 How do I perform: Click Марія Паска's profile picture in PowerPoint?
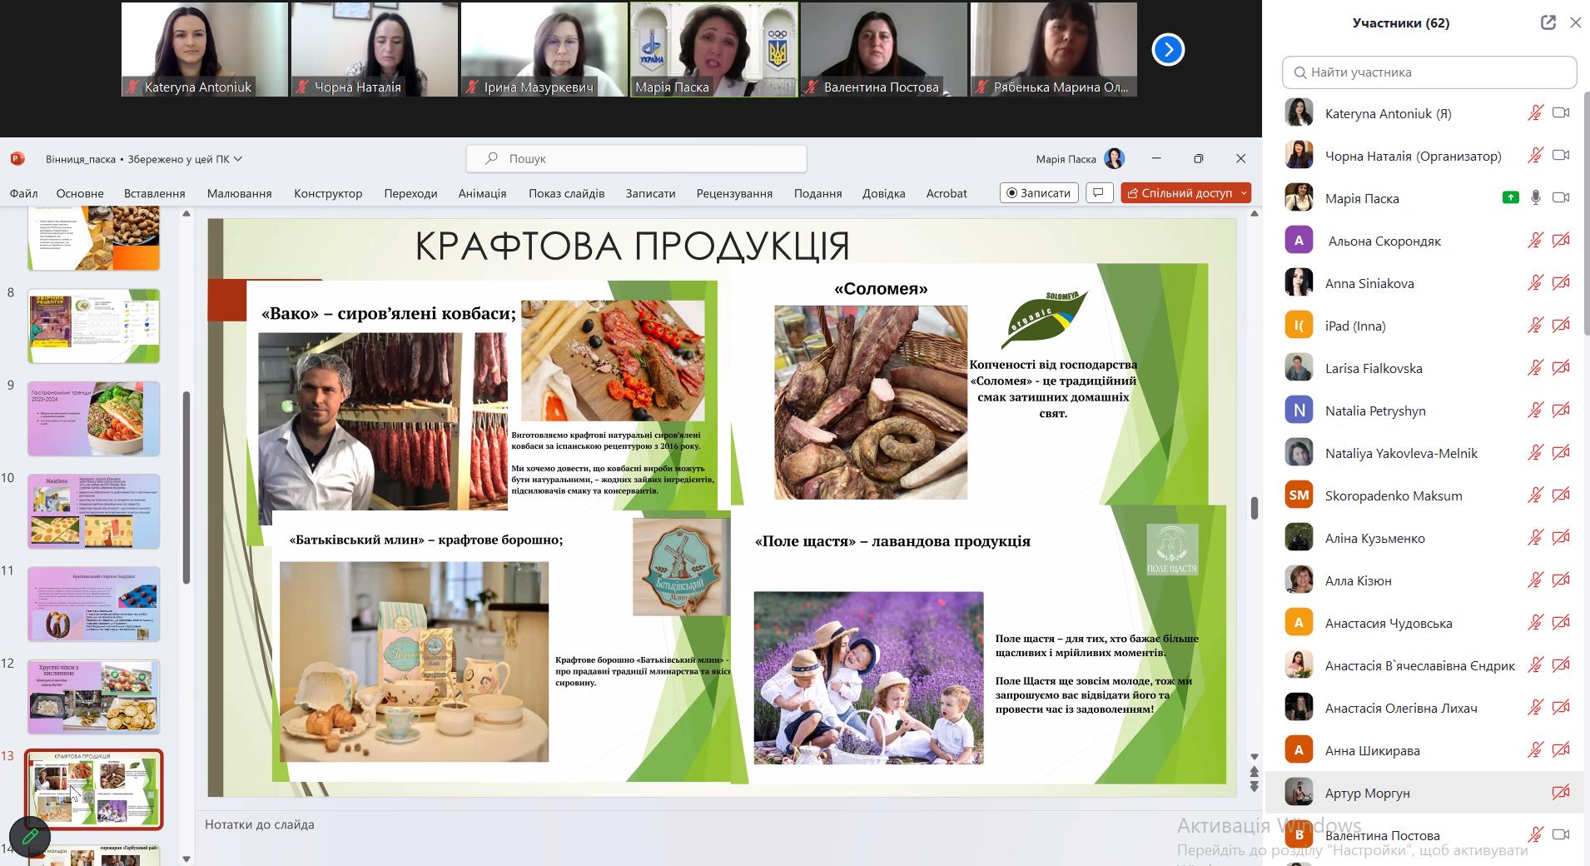1114,158
